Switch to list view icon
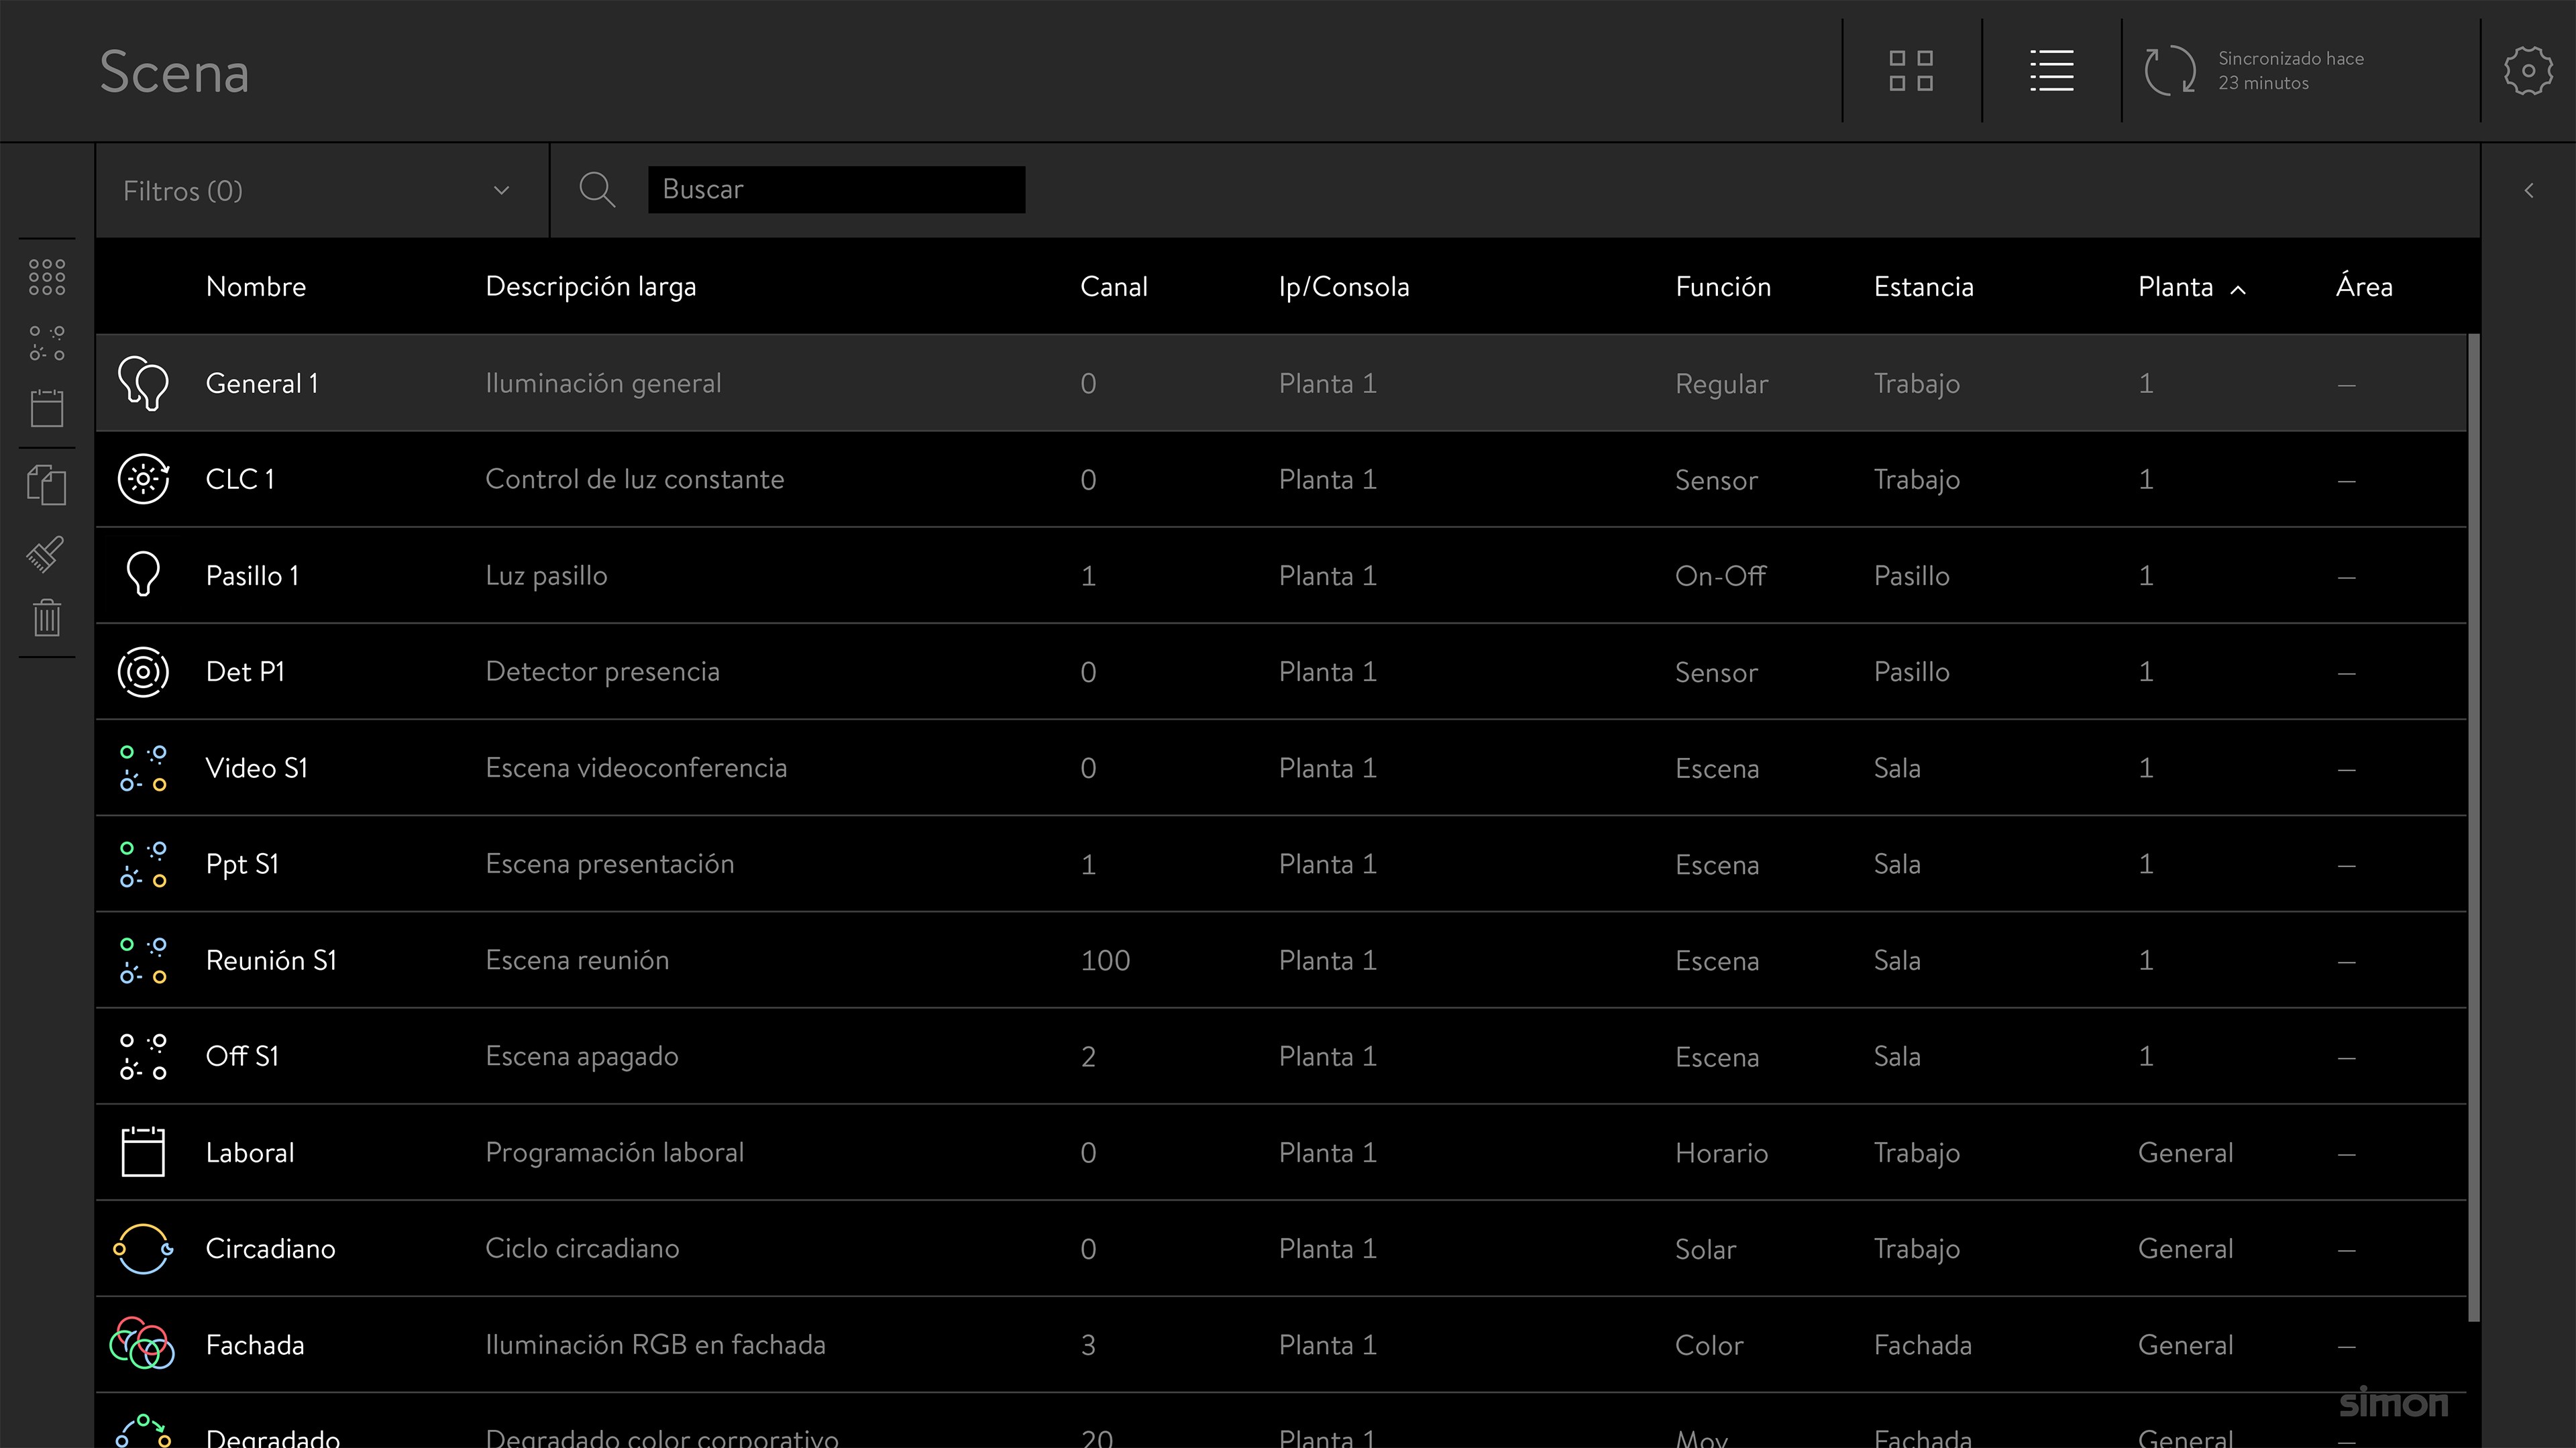Image resolution: width=2576 pixels, height=1448 pixels. (2051, 71)
